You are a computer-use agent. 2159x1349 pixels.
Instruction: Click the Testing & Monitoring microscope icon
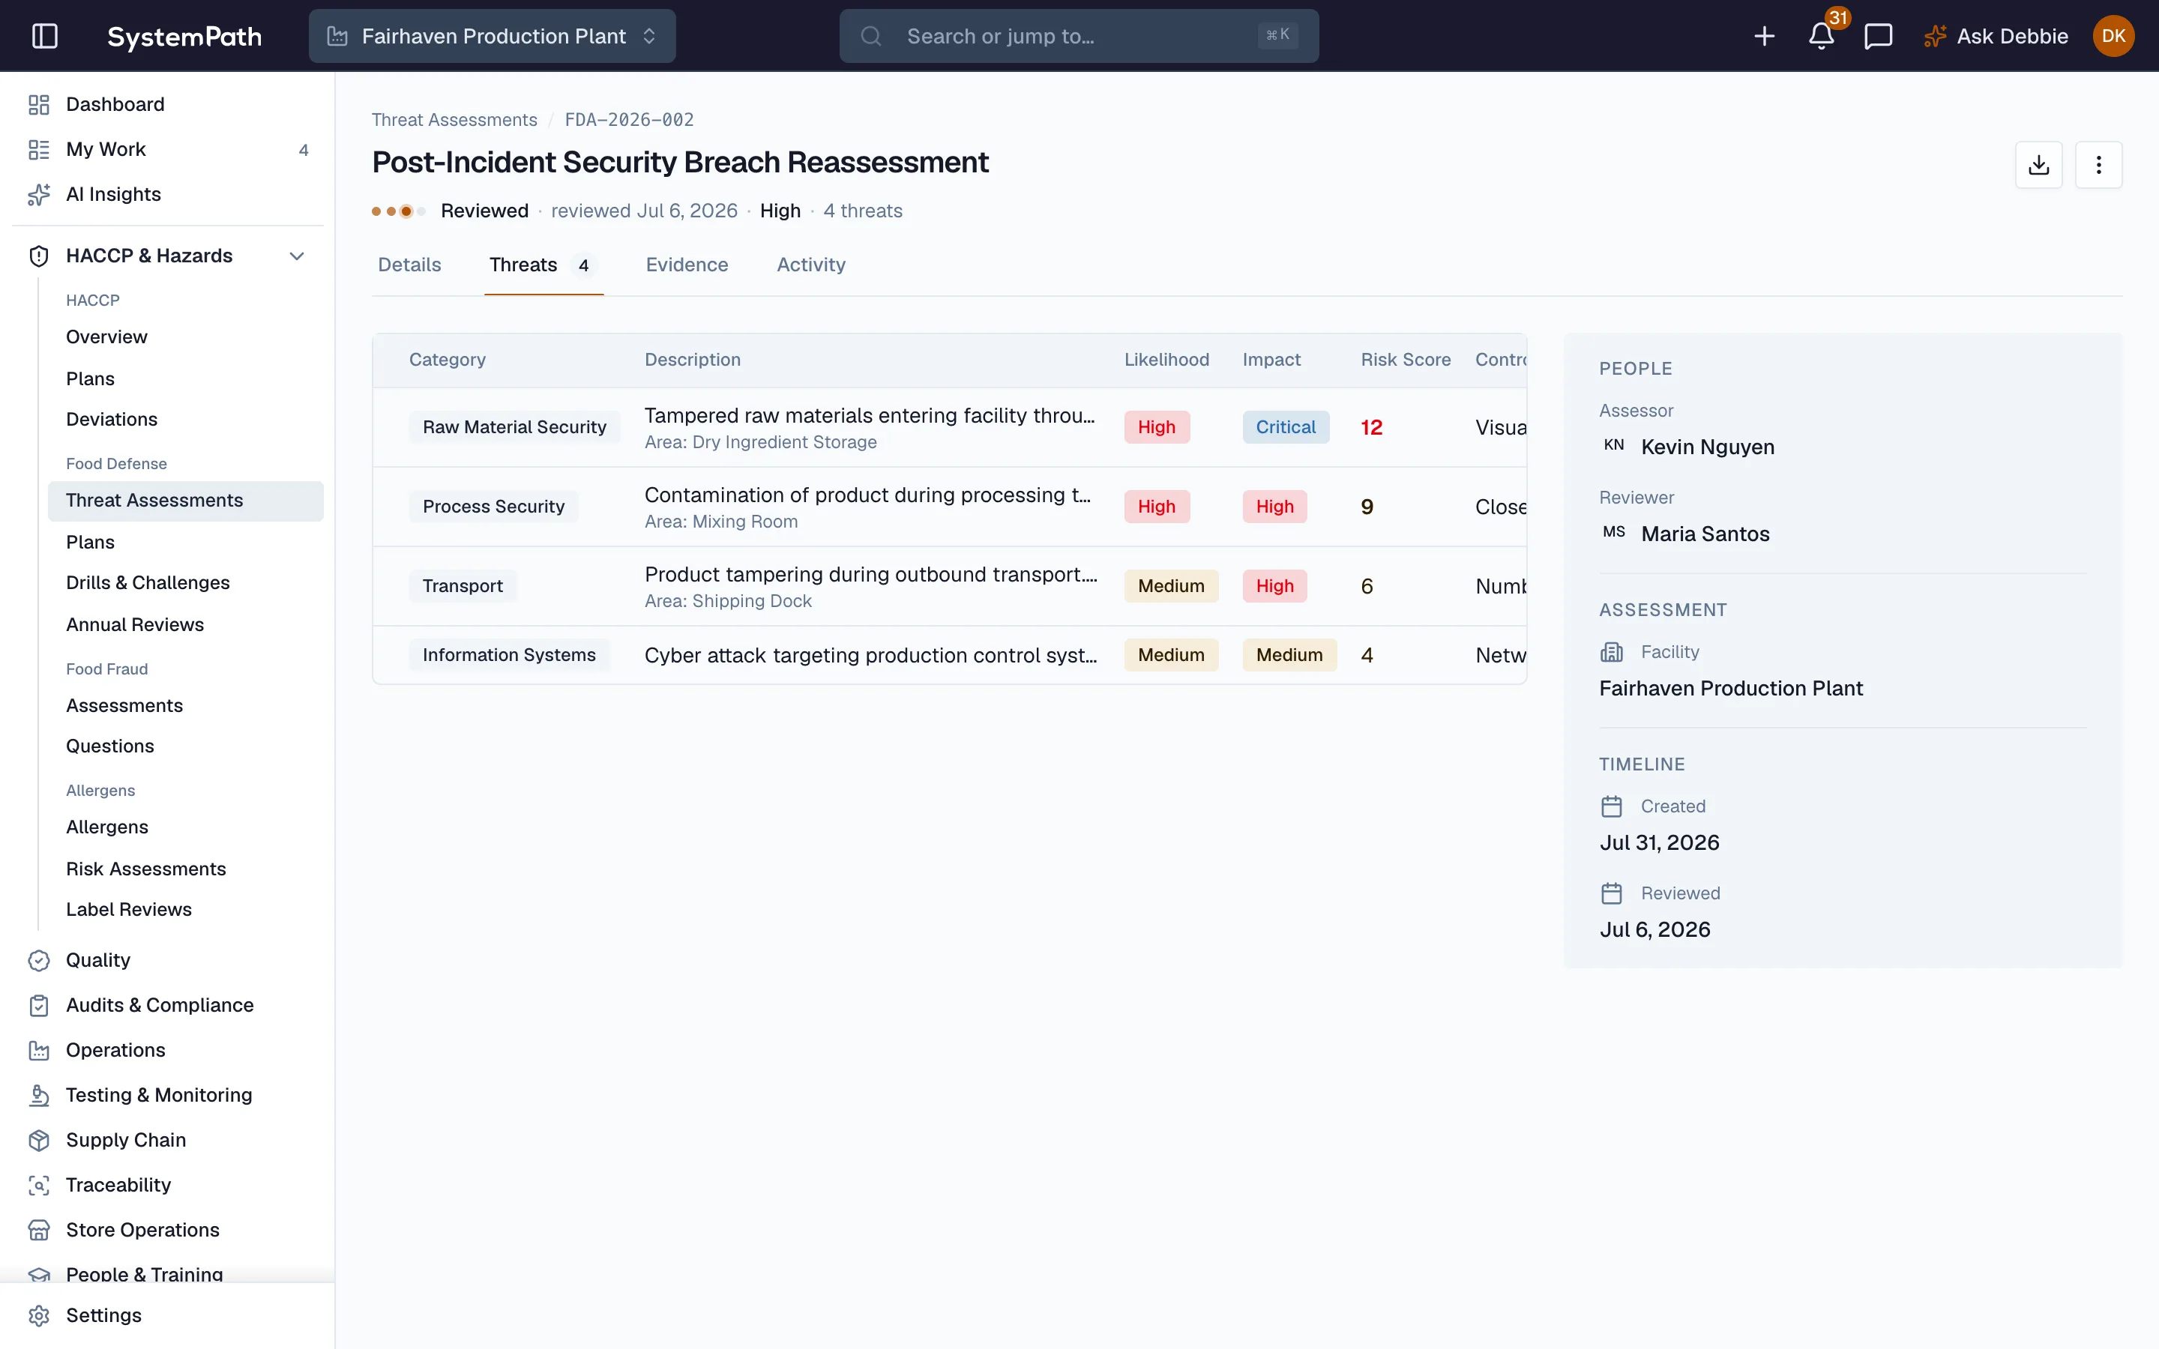[39, 1095]
